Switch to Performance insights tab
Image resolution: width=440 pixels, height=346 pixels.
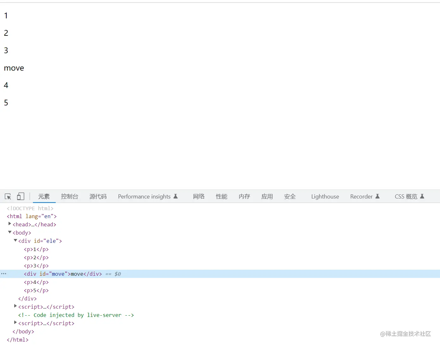[x=148, y=197]
